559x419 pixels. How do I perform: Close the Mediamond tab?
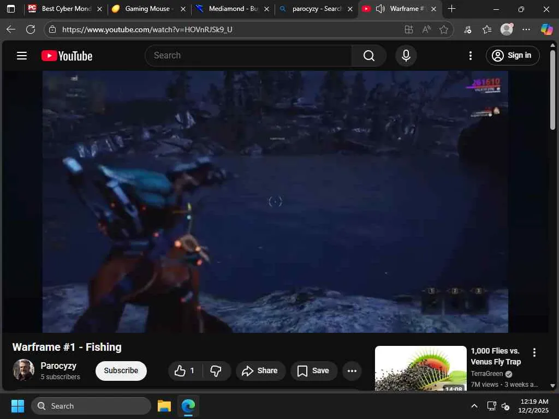pos(266,9)
